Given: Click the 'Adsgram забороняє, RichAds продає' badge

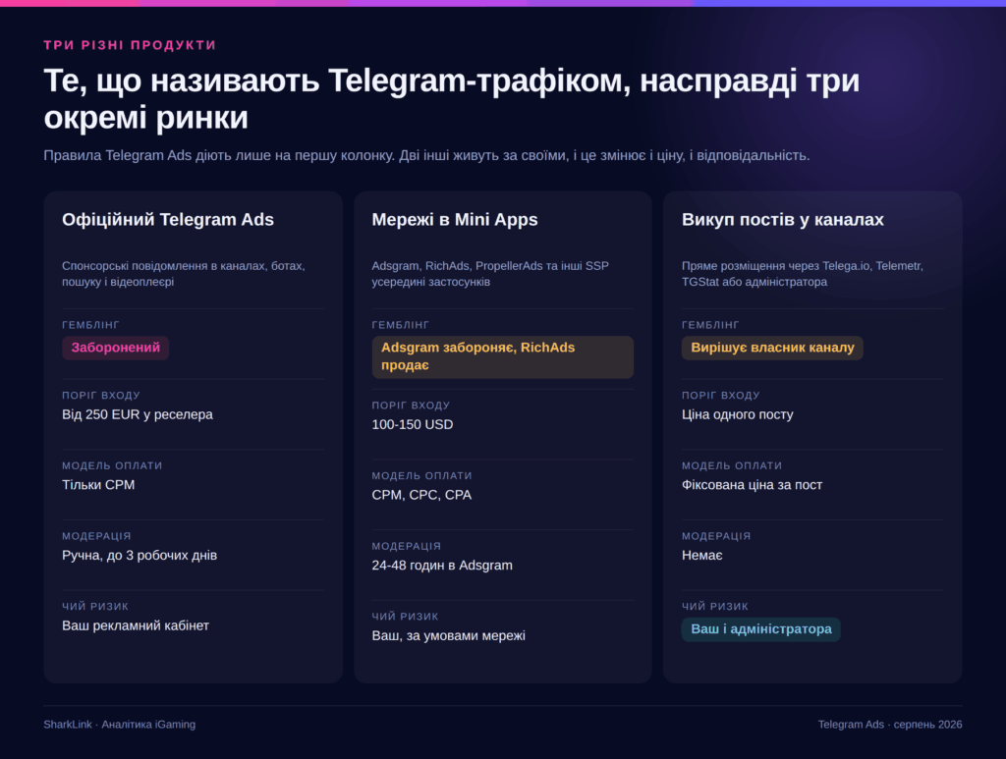Looking at the screenshot, I should 503,357.
